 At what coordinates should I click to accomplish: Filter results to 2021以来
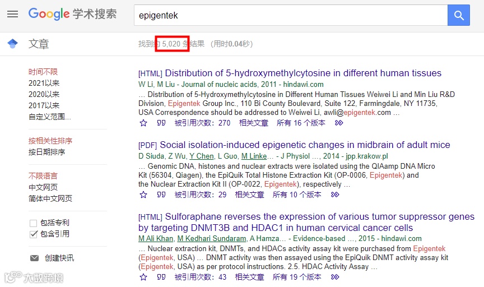[44, 83]
